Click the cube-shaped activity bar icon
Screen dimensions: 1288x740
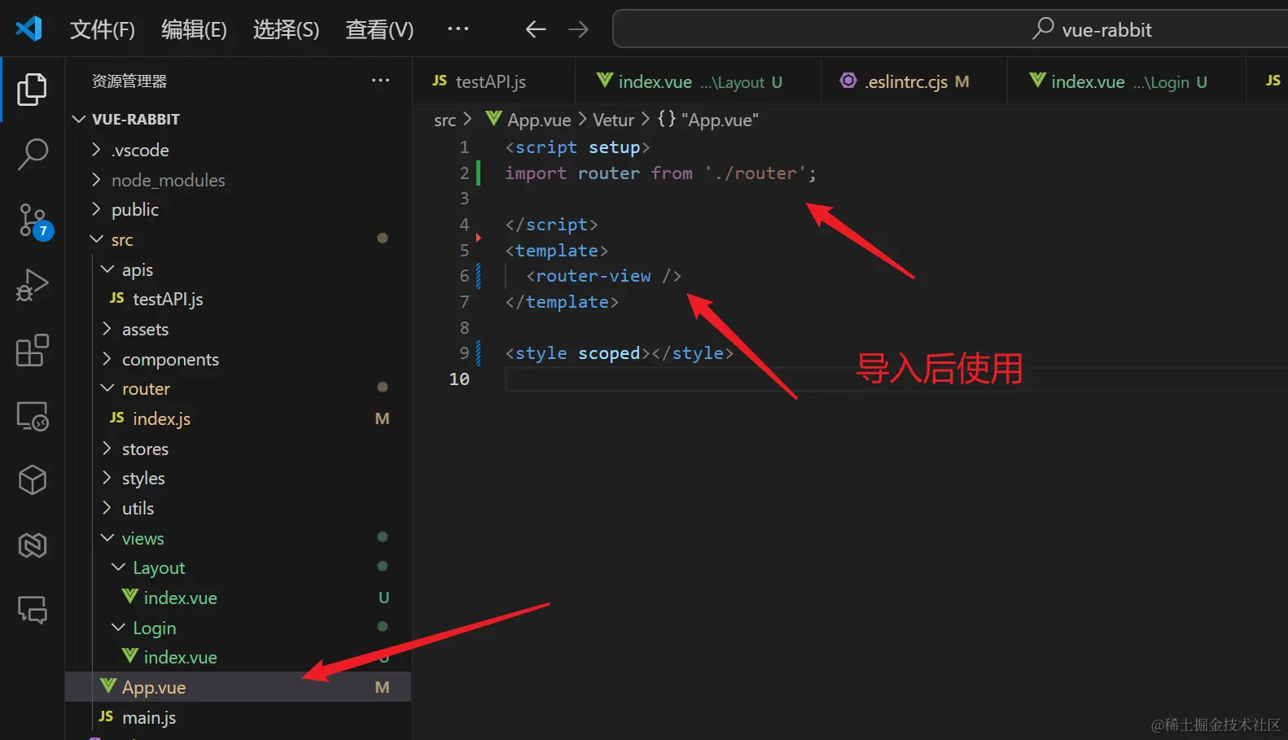[x=32, y=479]
